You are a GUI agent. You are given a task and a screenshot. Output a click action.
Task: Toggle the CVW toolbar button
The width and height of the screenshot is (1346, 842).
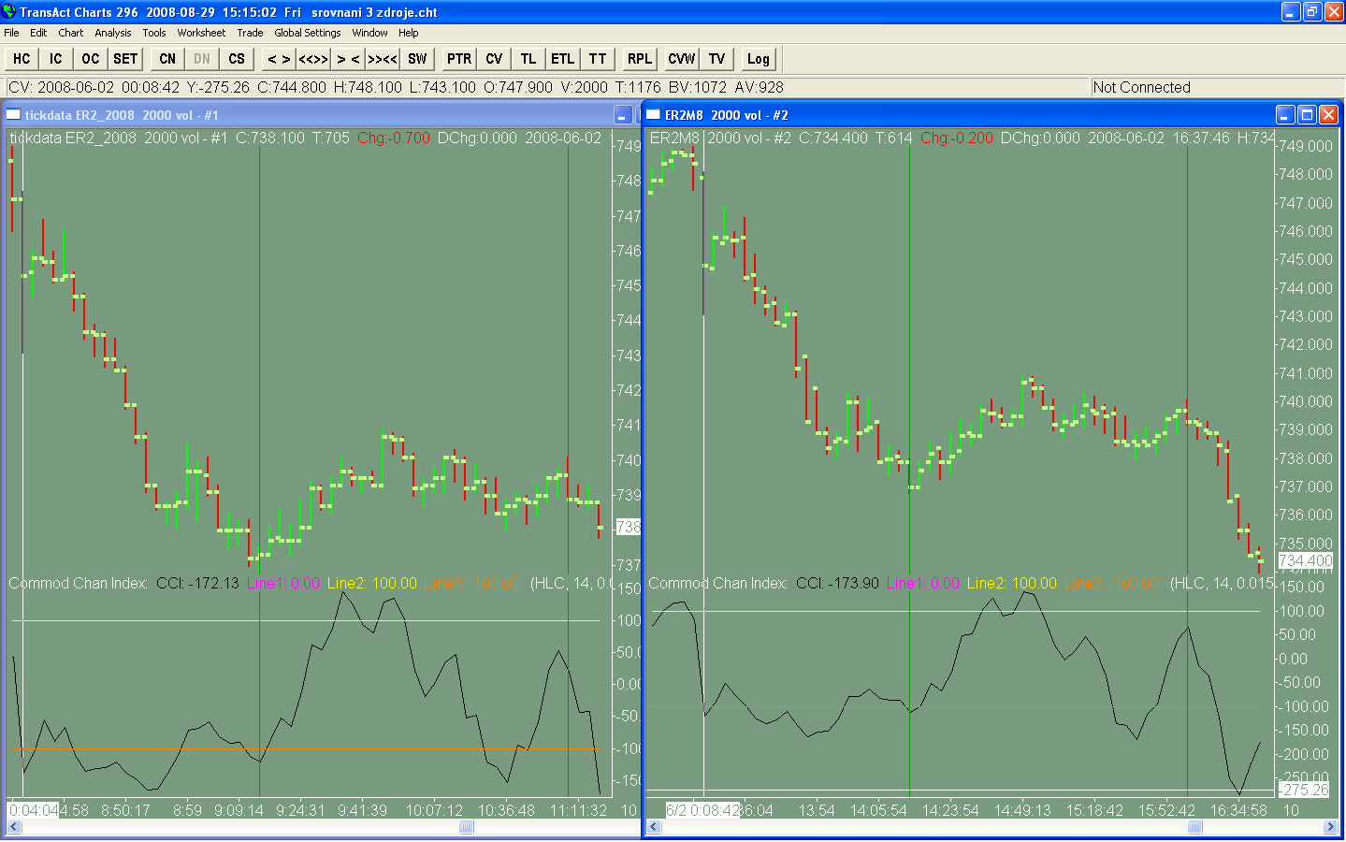[682, 59]
